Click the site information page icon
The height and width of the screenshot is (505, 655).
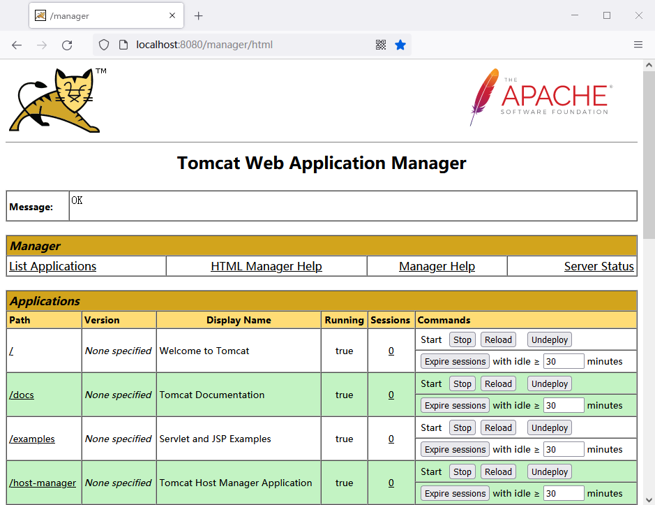pos(123,45)
